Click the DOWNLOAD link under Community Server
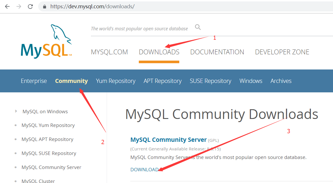333x183 pixels. pos(144,170)
